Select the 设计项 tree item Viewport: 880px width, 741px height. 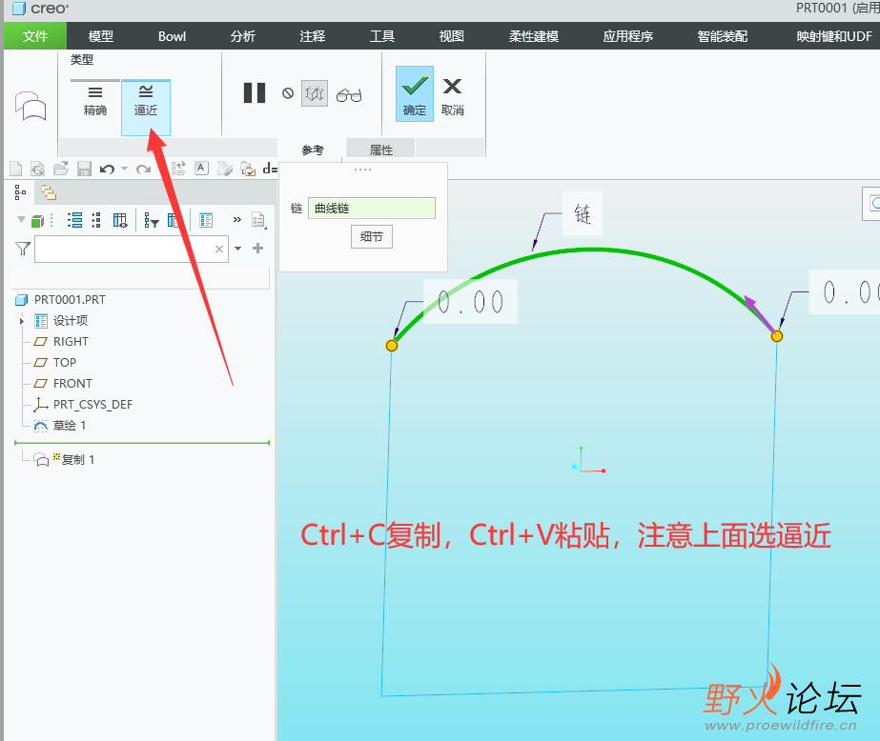71,321
